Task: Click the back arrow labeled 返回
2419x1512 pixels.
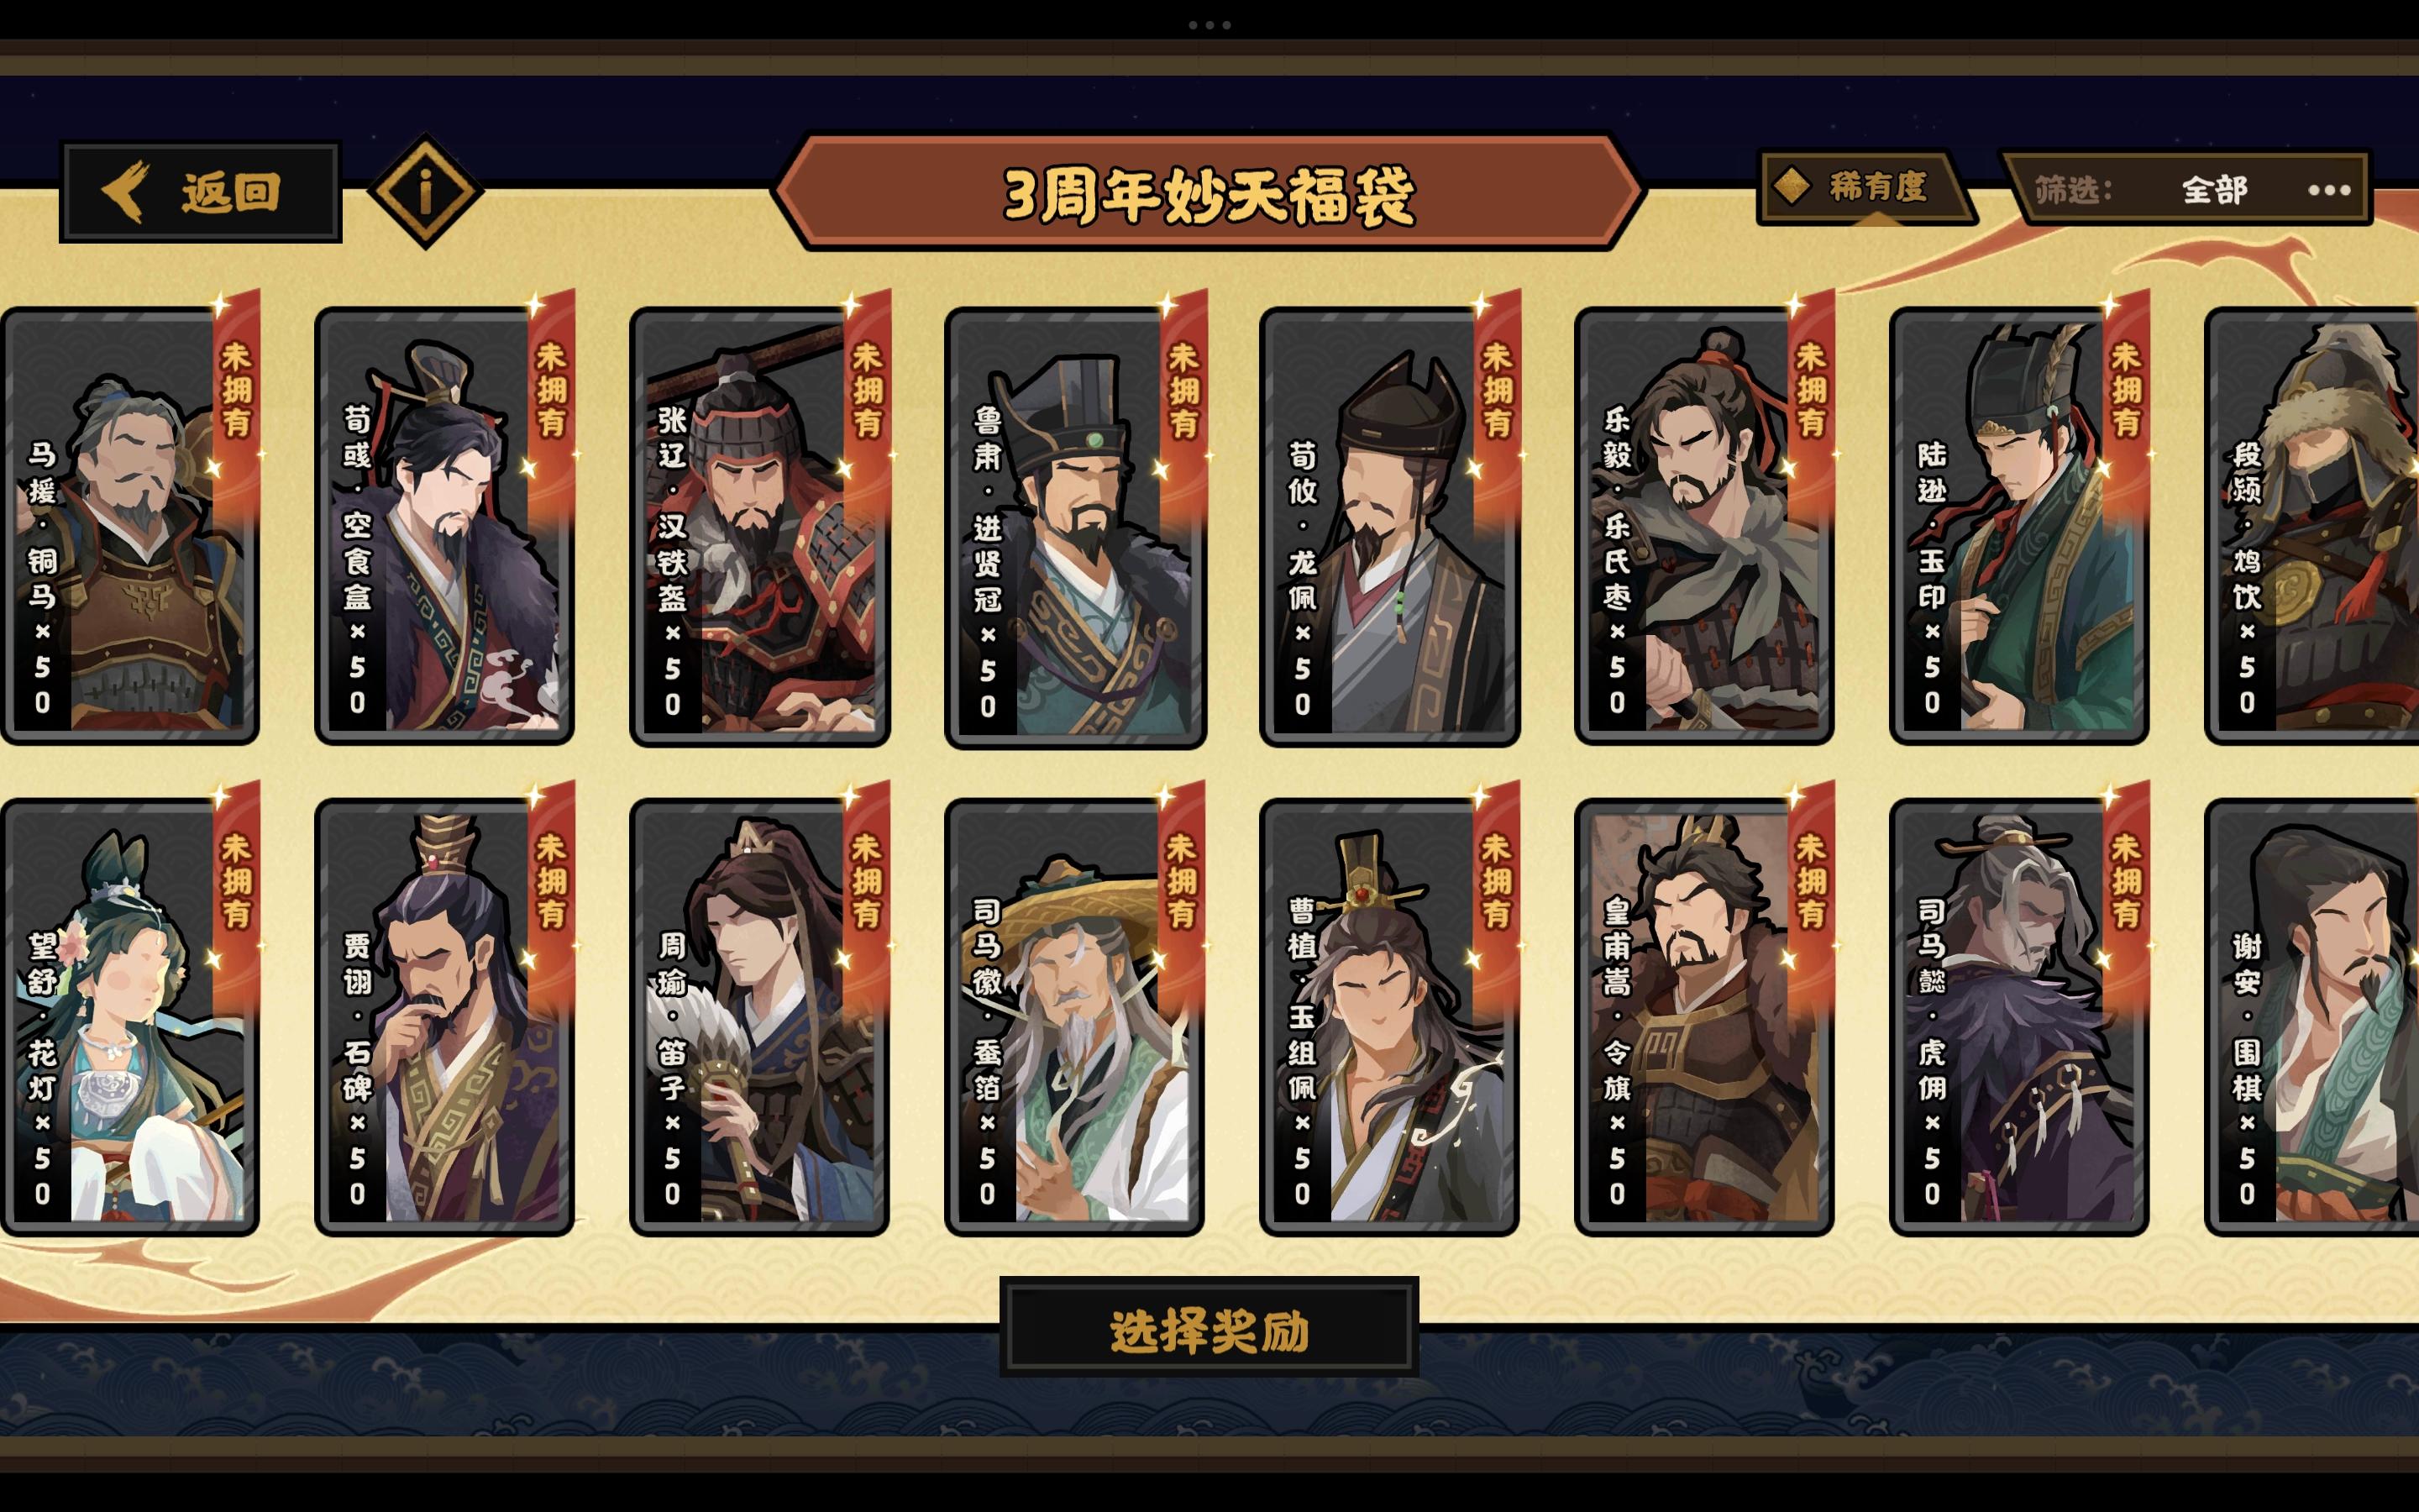Action: pyautogui.click(x=201, y=192)
